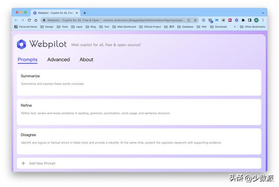Open the Design bookmarks folder
Image resolution: width=279 pixels, height=187 pixels.
47,27
